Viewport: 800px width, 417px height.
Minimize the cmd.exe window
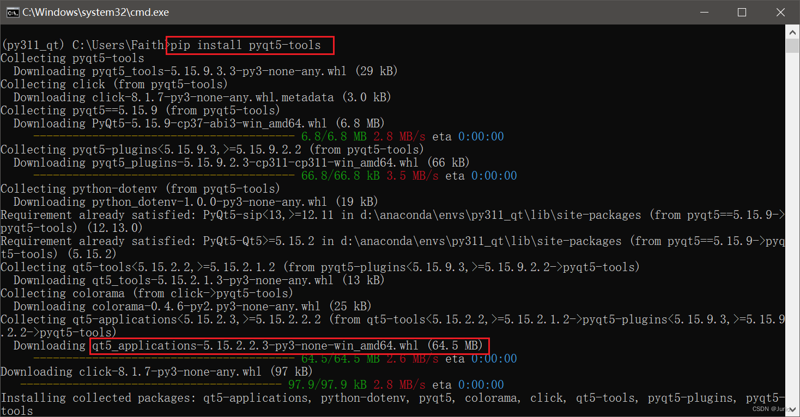point(705,12)
